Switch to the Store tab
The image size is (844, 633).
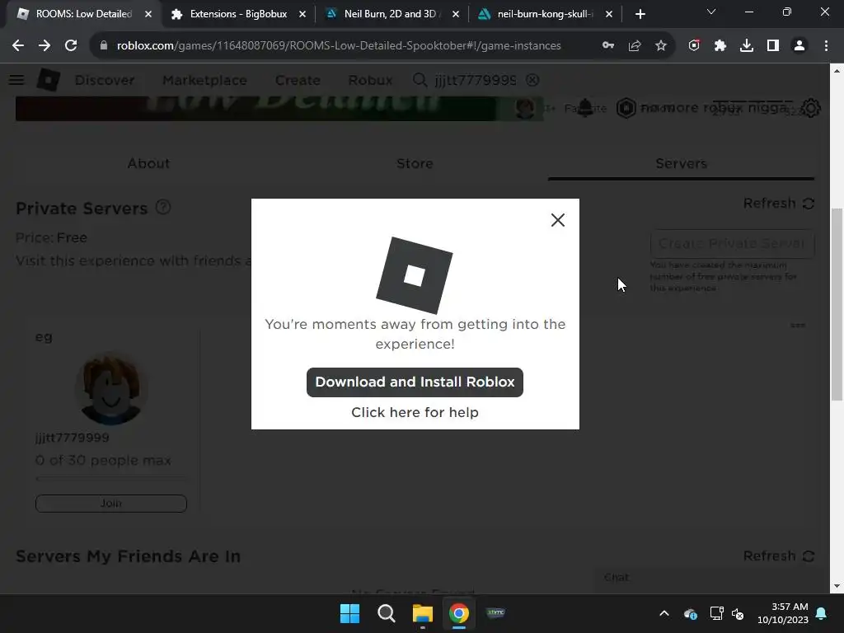point(415,164)
